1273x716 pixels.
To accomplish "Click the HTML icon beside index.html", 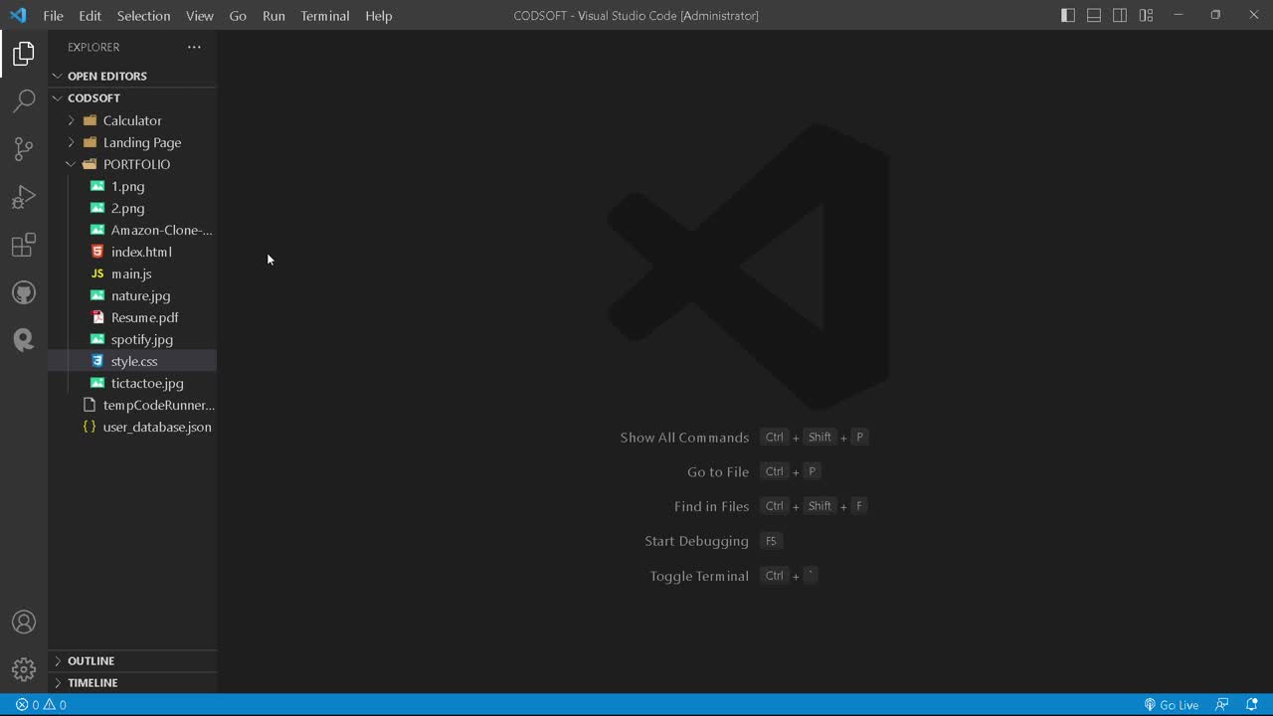I will pyautogui.click(x=97, y=252).
